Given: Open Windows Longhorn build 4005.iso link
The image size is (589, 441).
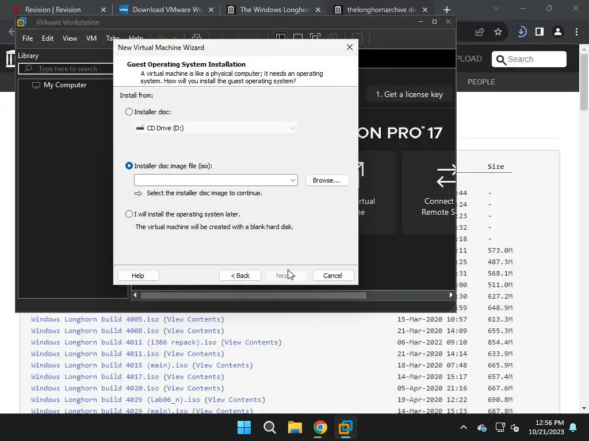Looking at the screenshot, I should pyautogui.click(x=95, y=319).
